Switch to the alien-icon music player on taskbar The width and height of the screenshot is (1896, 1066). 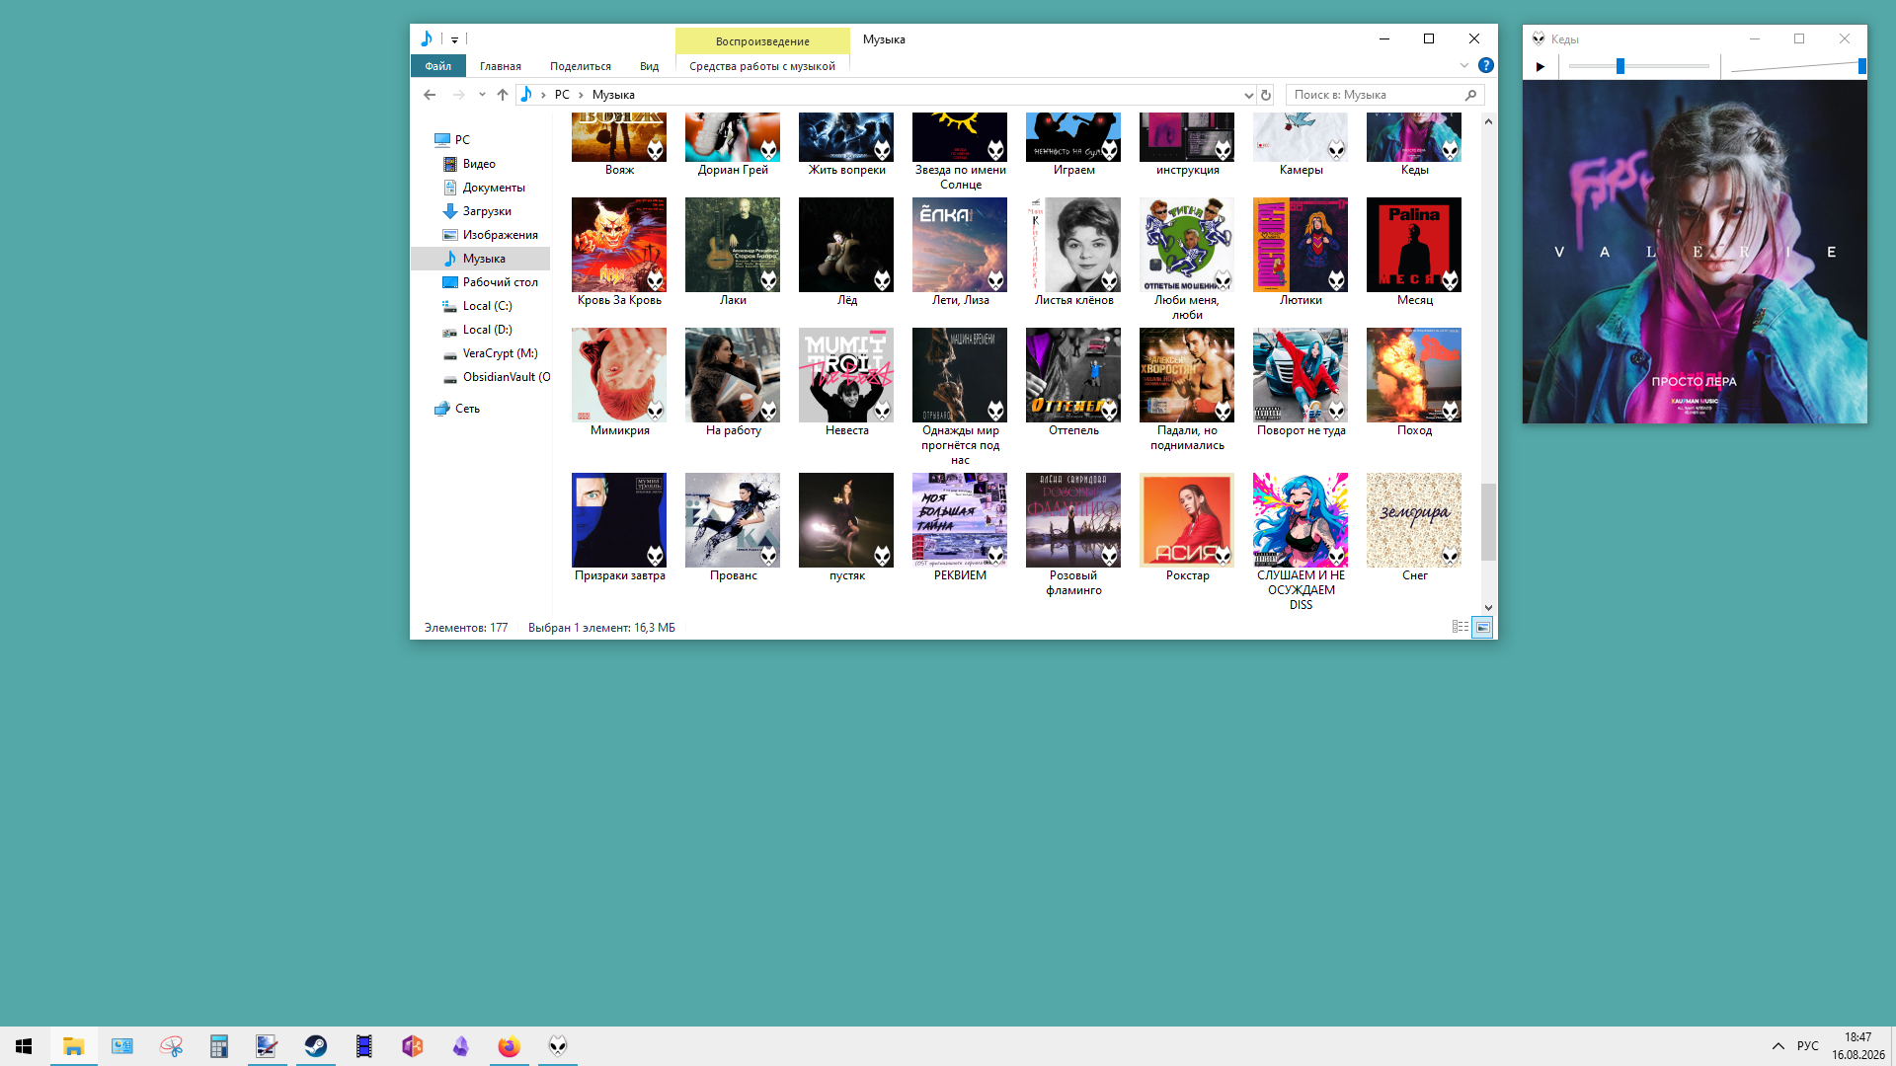pos(558,1046)
